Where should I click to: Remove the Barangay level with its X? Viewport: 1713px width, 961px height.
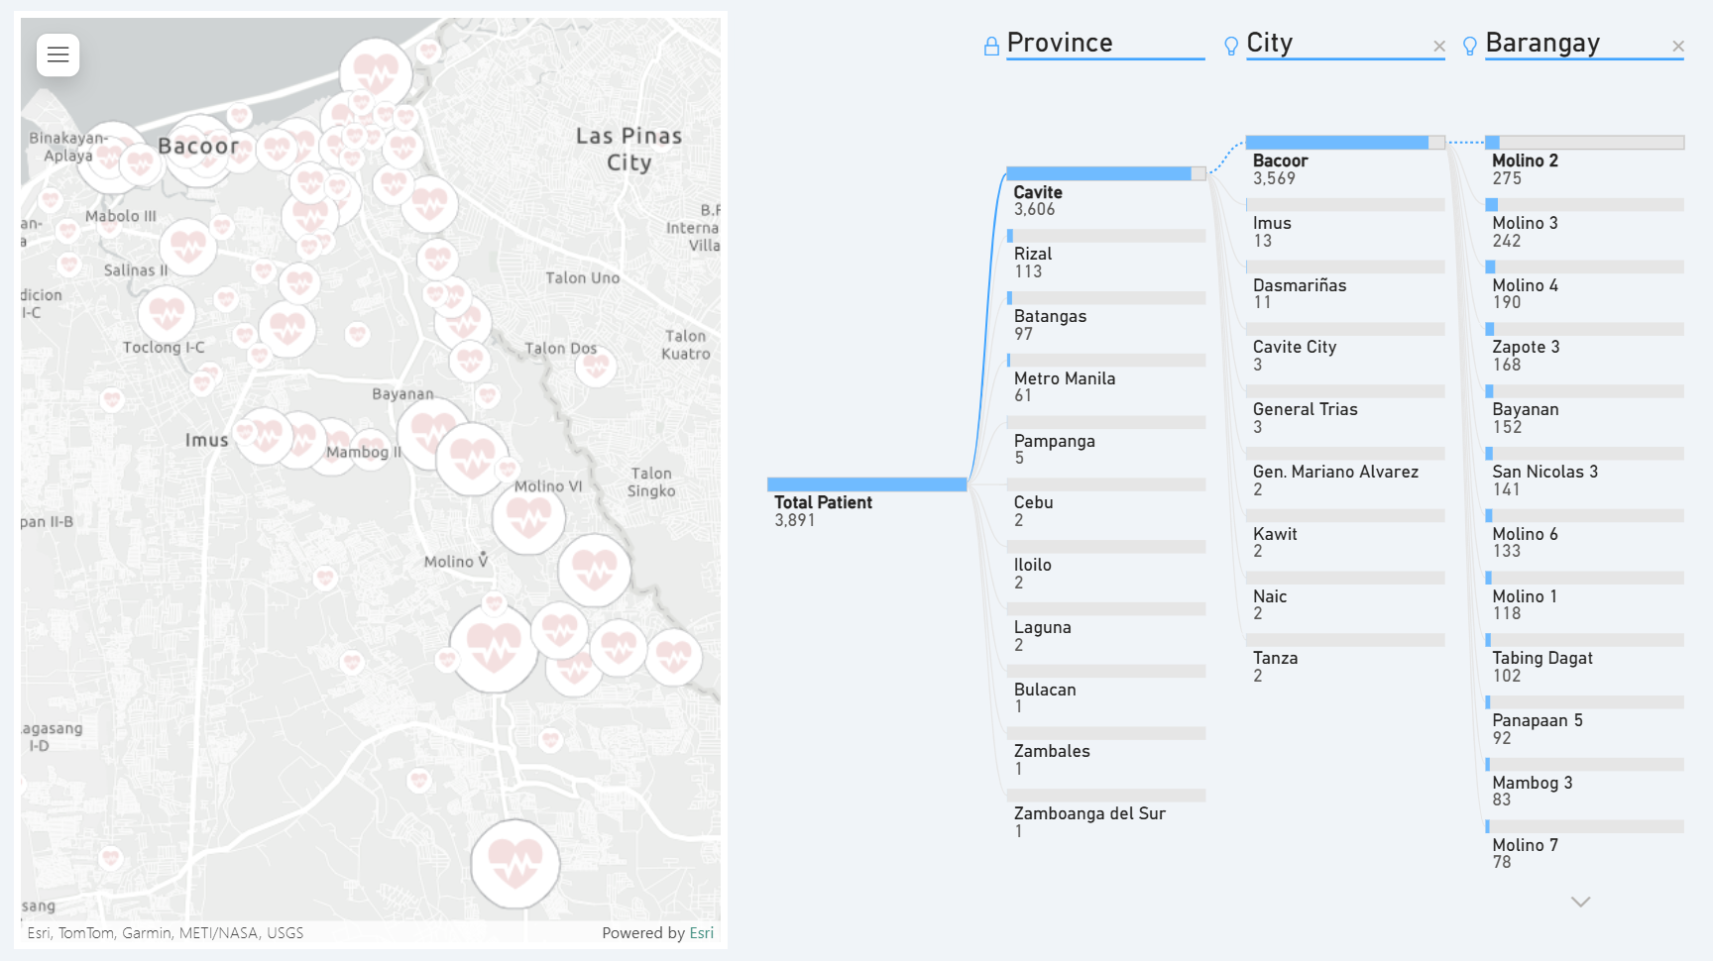1677,47
